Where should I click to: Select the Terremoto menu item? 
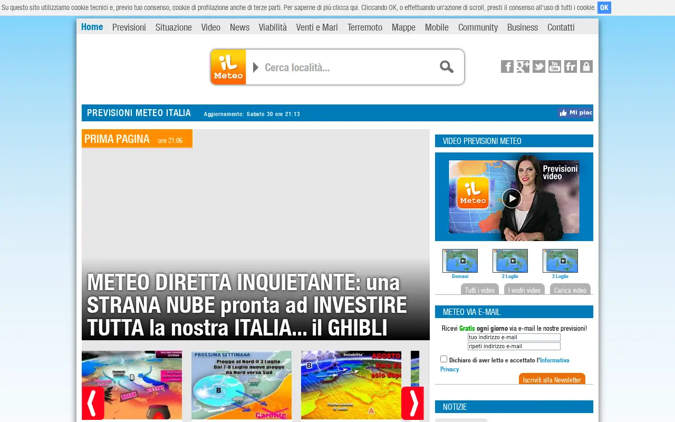pyautogui.click(x=365, y=27)
